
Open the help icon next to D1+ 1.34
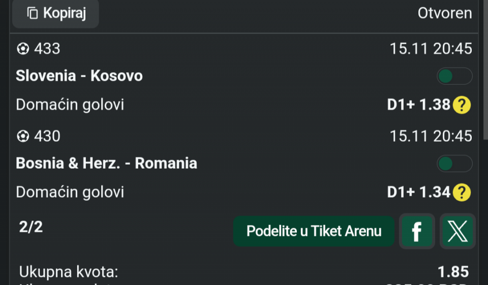tap(462, 193)
